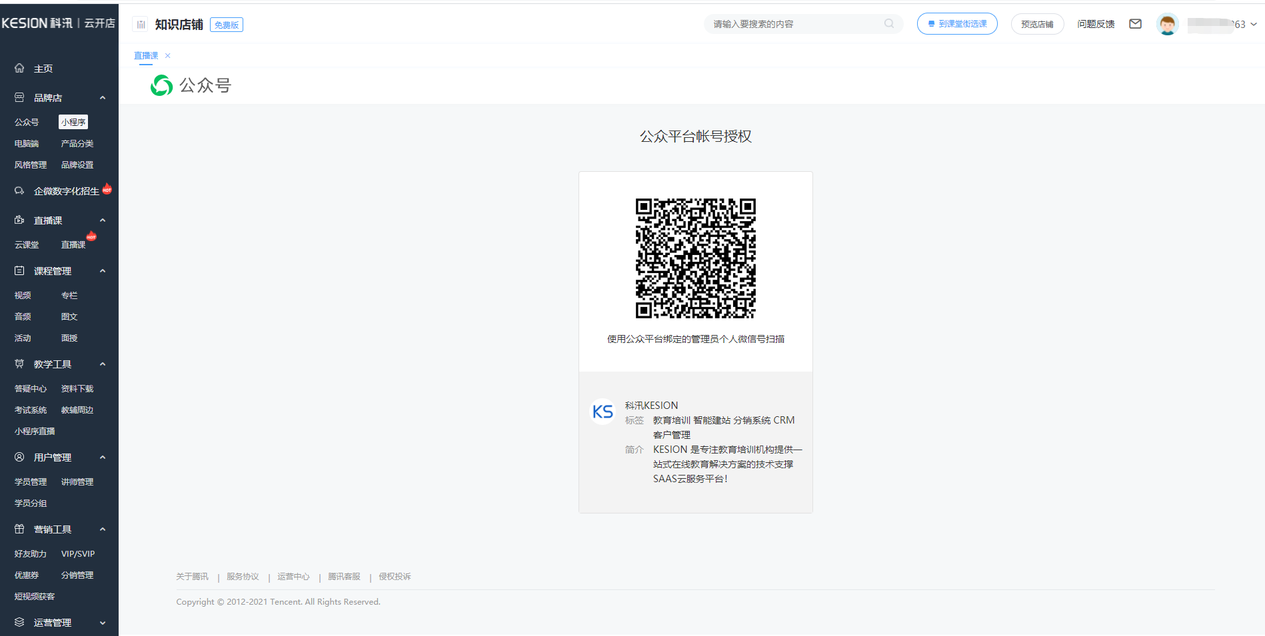This screenshot has width=1265, height=636.
Task: Click the 课程管理 list icon
Action: 19,270
